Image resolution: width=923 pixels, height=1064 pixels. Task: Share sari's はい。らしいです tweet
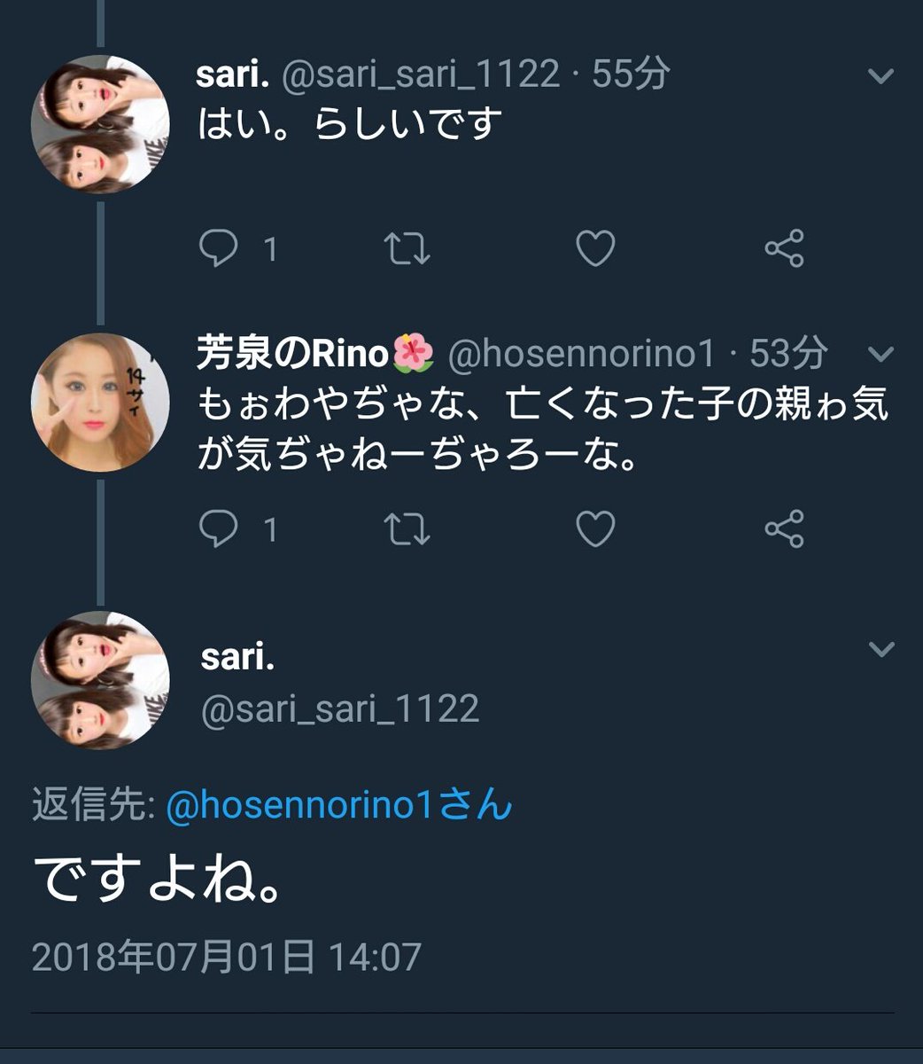point(784,249)
